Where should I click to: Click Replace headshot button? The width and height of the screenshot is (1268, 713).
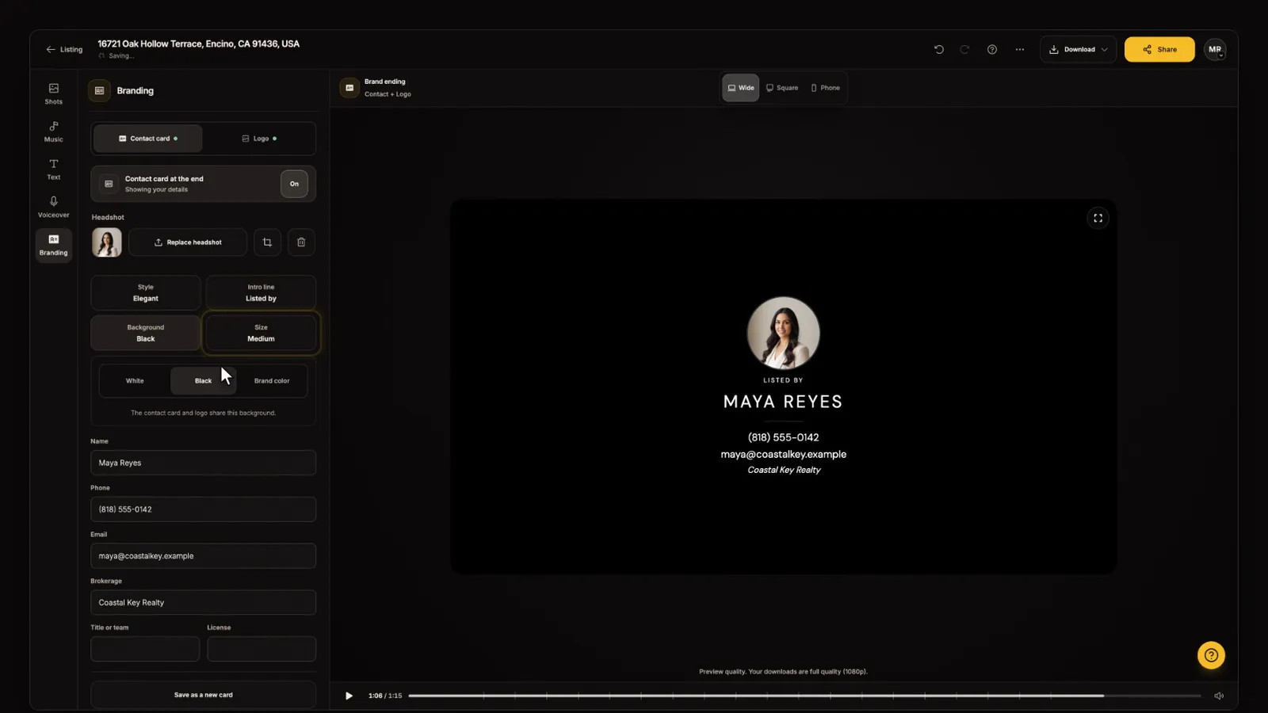click(x=188, y=242)
